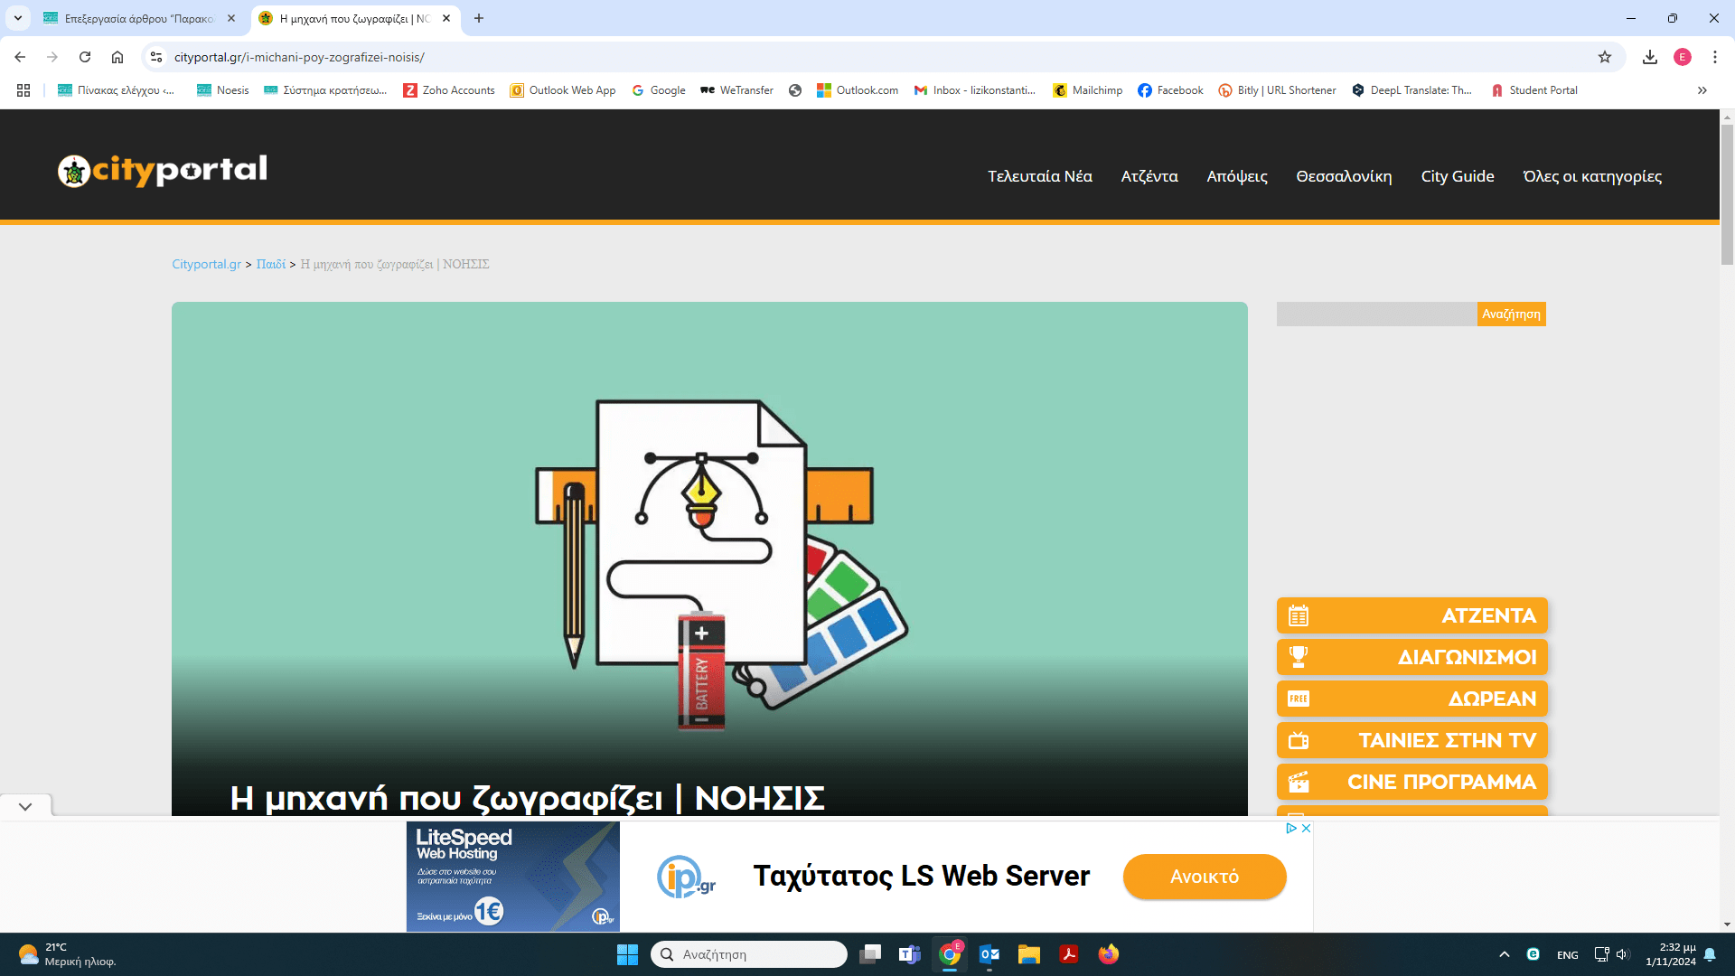This screenshot has width=1735, height=976.
Task: Show hidden system tray icons
Action: click(1504, 954)
